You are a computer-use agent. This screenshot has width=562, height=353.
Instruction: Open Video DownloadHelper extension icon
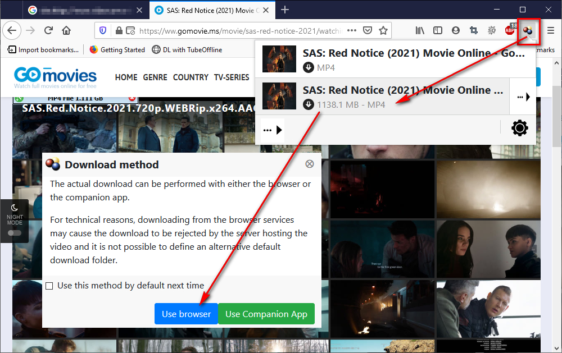coord(528,30)
